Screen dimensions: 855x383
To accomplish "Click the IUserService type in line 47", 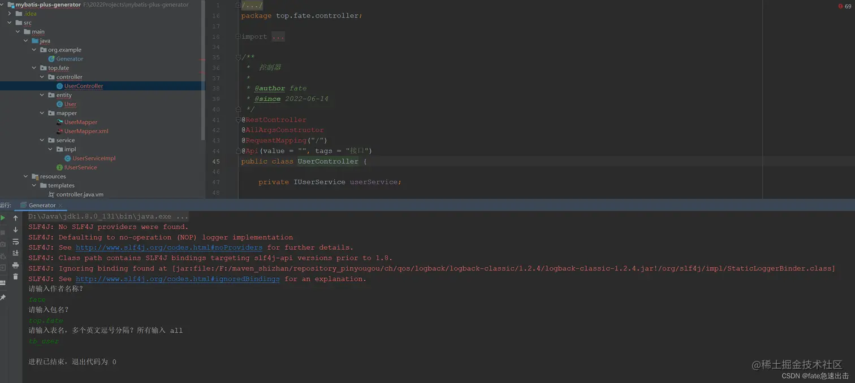I will [x=319, y=182].
